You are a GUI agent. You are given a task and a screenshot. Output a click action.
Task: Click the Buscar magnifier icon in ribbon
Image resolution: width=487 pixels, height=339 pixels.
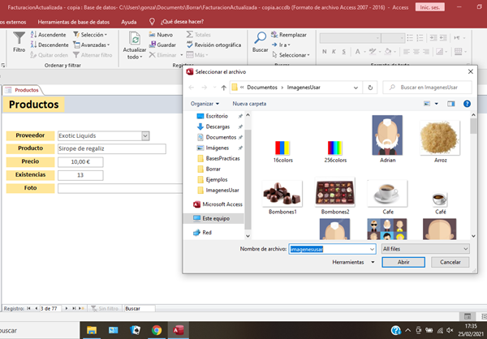(x=260, y=38)
